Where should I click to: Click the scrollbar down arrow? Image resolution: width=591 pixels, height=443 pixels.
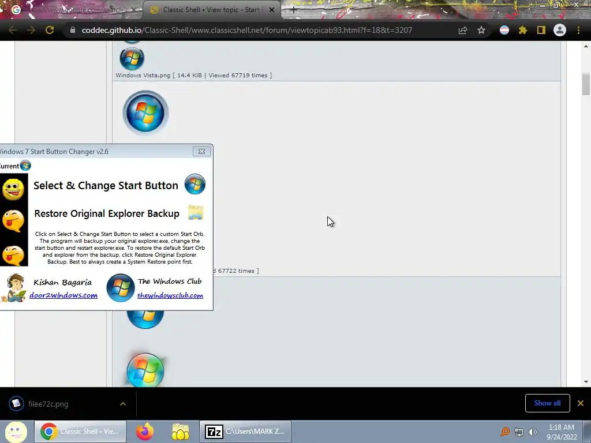coord(586,382)
